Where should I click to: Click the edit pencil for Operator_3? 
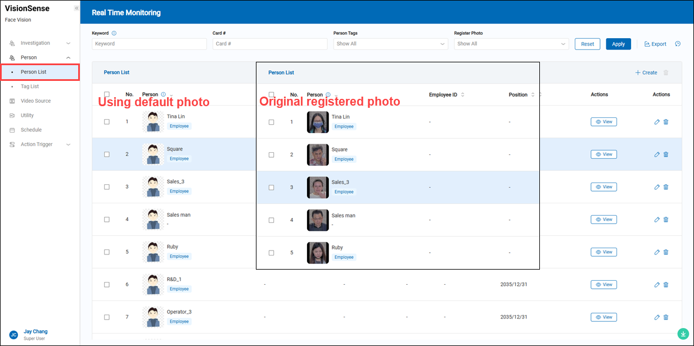coord(656,317)
